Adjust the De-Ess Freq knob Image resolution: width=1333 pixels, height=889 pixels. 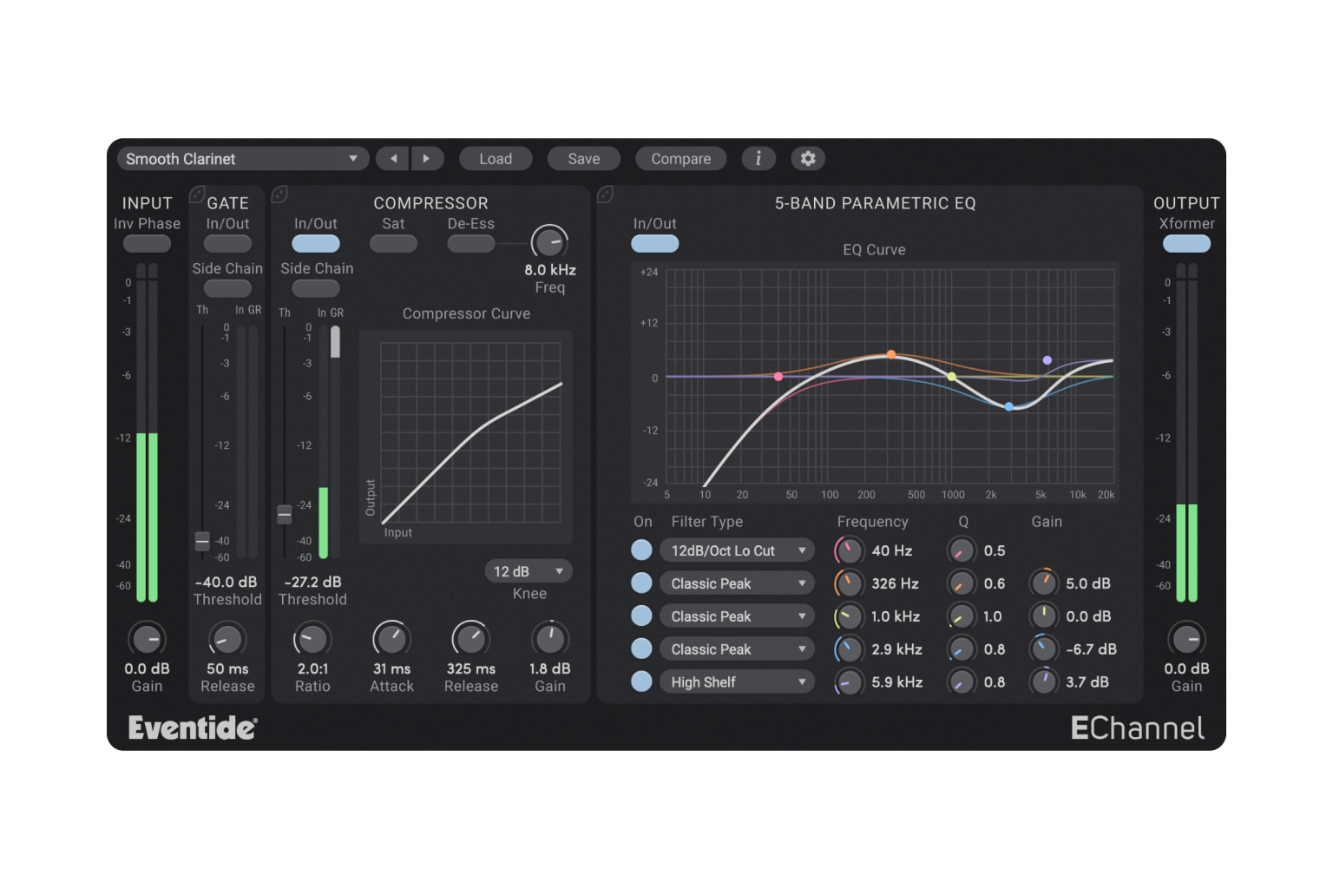549,242
